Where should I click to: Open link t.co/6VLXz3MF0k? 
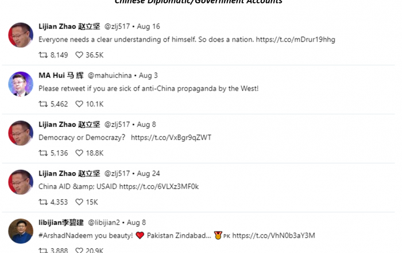pyautogui.click(x=159, y=186)
